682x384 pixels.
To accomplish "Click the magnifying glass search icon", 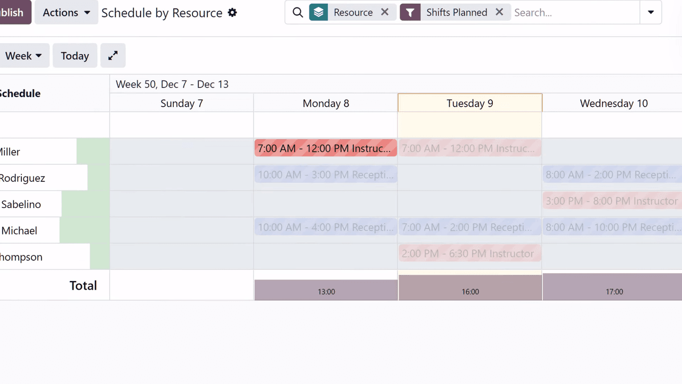I will click(x=298, y=13).
